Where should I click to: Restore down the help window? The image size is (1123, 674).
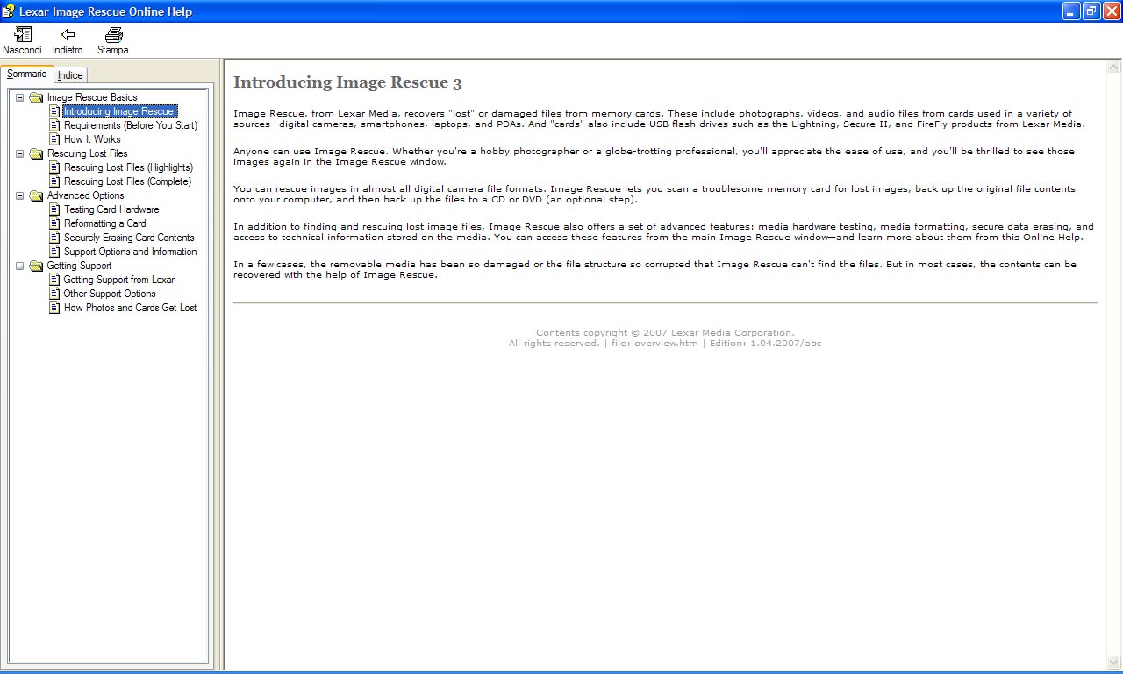[1091, 11]
